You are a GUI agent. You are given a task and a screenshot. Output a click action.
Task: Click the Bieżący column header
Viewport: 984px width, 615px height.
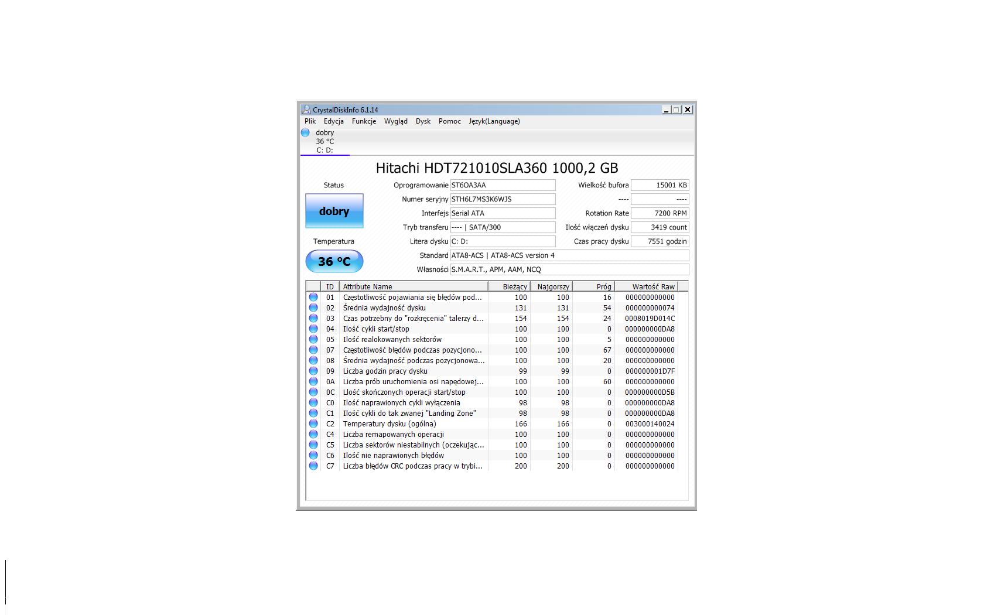coord(509,286)
